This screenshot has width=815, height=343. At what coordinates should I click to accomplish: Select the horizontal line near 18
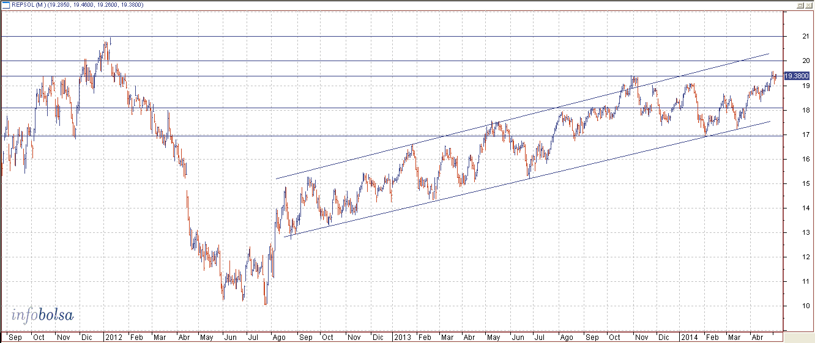coord(392,108)
